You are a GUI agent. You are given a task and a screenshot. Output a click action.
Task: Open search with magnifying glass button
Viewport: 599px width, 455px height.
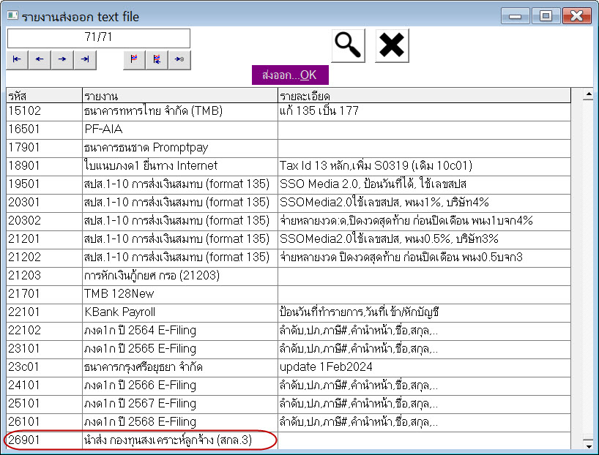pyautogui.click(x=348, y=45)
